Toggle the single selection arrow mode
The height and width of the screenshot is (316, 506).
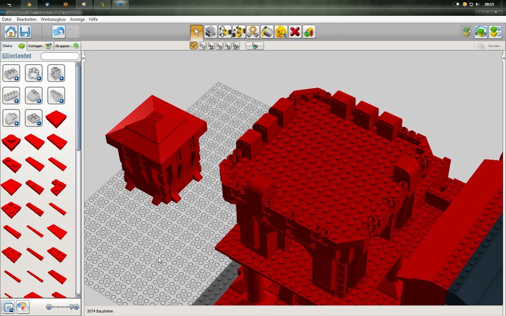[193, 45]
